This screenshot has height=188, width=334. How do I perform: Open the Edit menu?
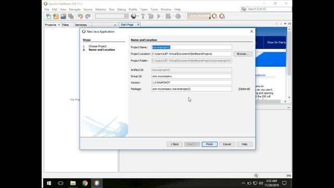point(54,9)
